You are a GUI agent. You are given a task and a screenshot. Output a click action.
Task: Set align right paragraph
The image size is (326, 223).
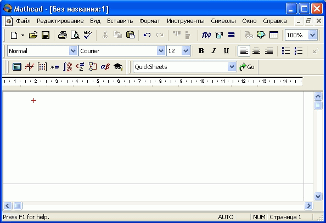tap(269, 51)
